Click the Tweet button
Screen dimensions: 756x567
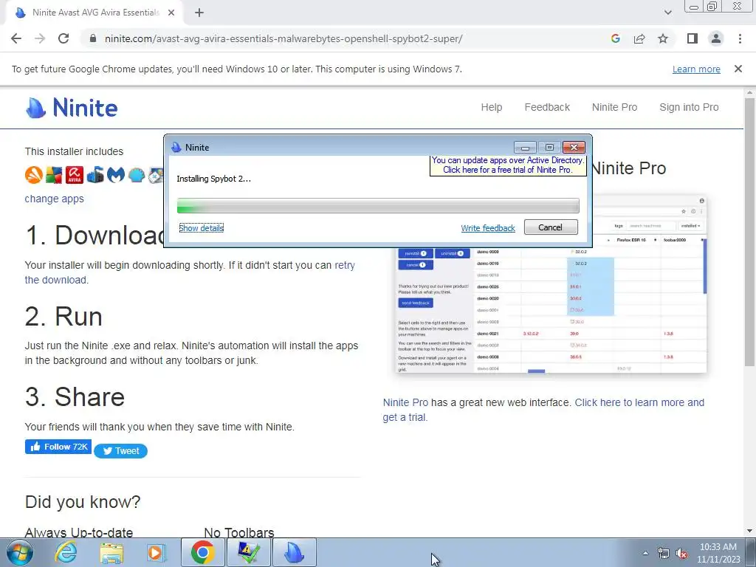pos(120,451)
